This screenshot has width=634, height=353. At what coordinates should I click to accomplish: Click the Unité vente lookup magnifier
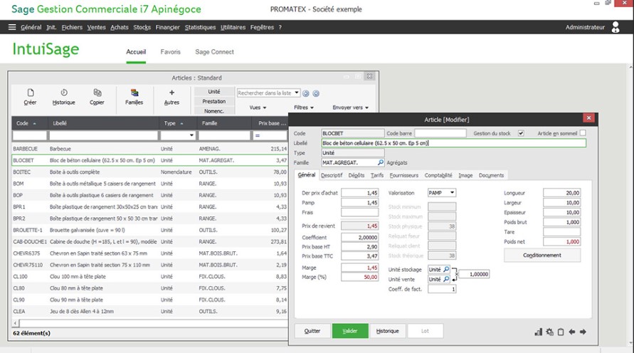tap(446, 279)
